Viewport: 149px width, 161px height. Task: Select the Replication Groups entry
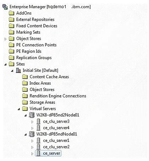coord(34,58)
